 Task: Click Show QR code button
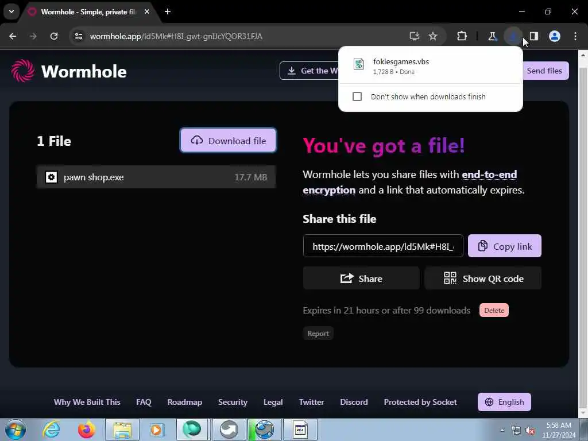483,278
